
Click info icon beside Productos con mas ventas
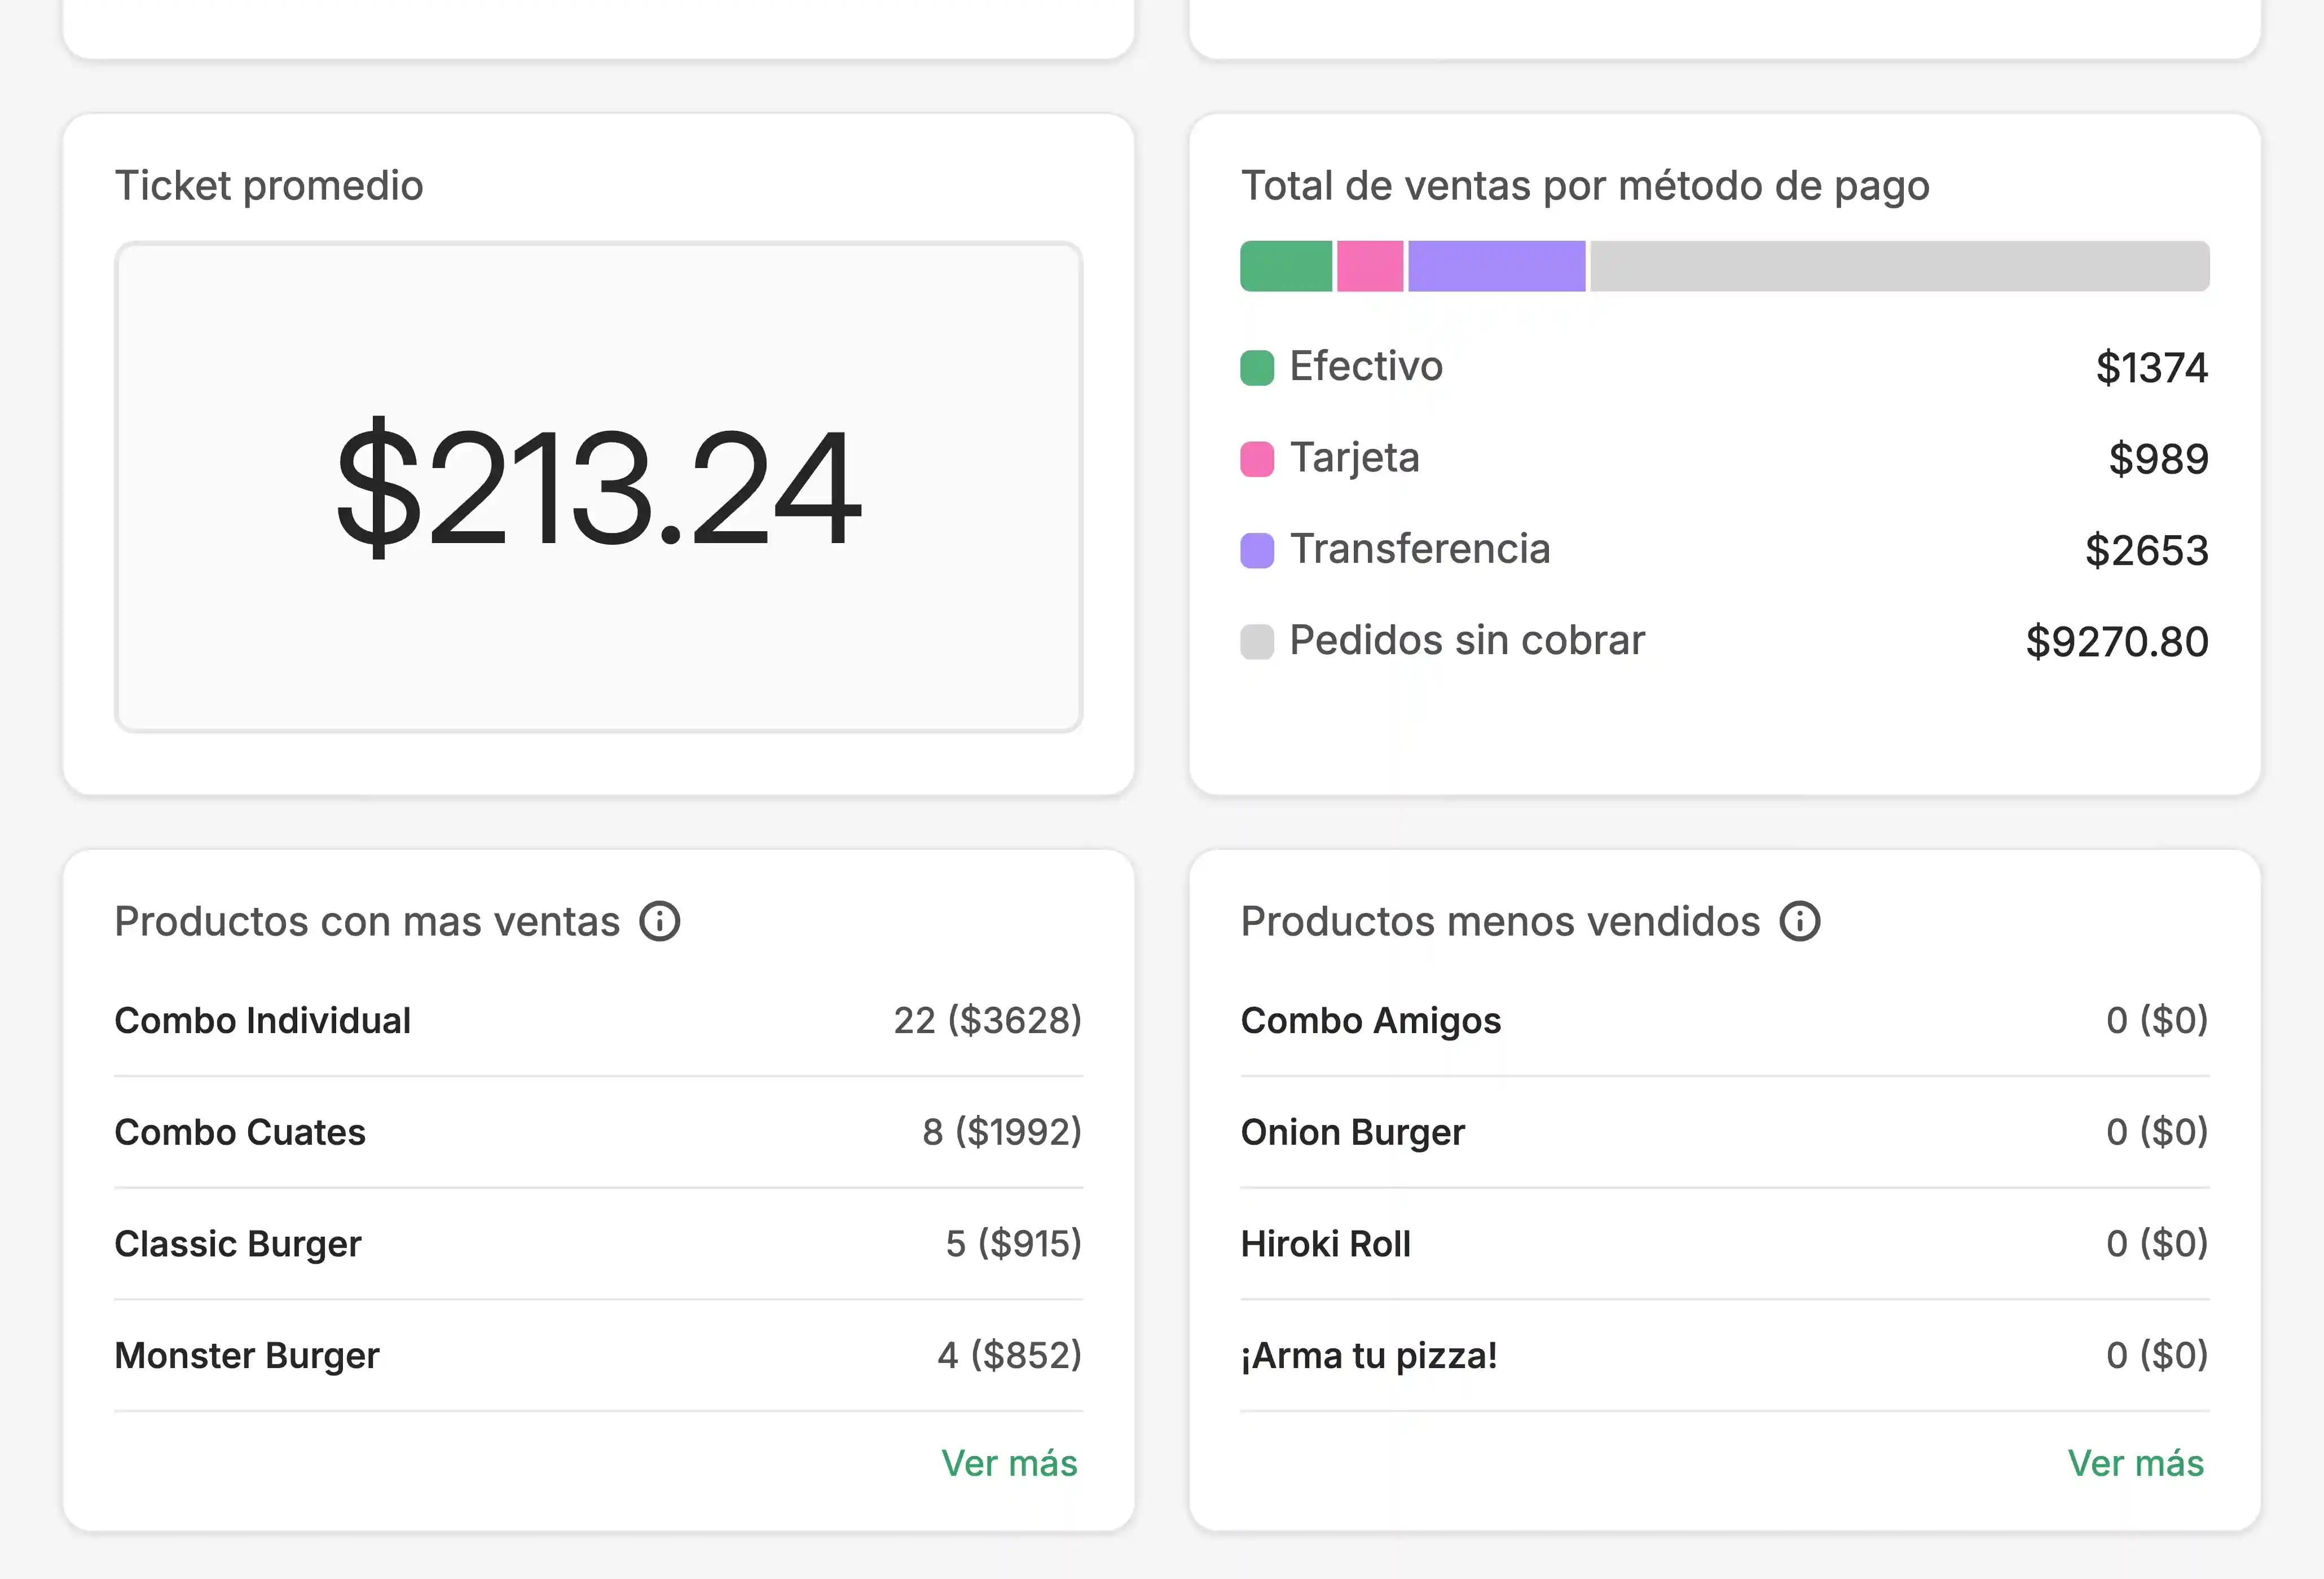coord(660,921)
